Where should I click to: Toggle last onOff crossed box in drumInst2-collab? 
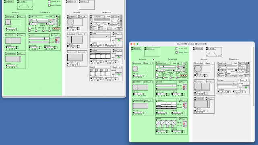[x=174, y=122]
